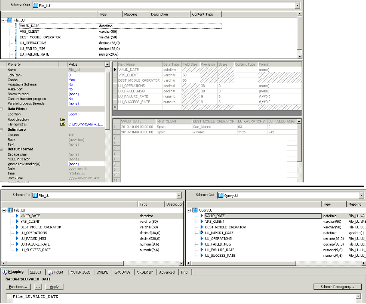The image size is (366, 304).
Task: Click the LU_FAILED_MSG column icon in the top schema tree
Action: click(x=16, y=48)
